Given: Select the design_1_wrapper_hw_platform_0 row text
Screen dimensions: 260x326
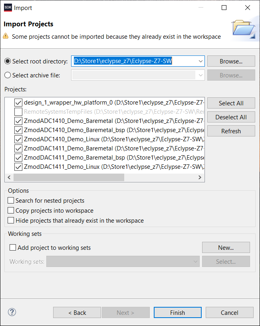Looking at the screenshot, I should pyautogui.click(x=114, y=103).
